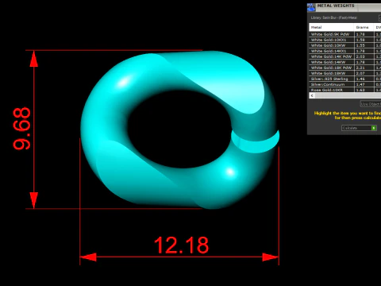Screen dimensions: 381x286
Task: Select the White Gold:14K PdW row
Action: (x=345, y=56)
